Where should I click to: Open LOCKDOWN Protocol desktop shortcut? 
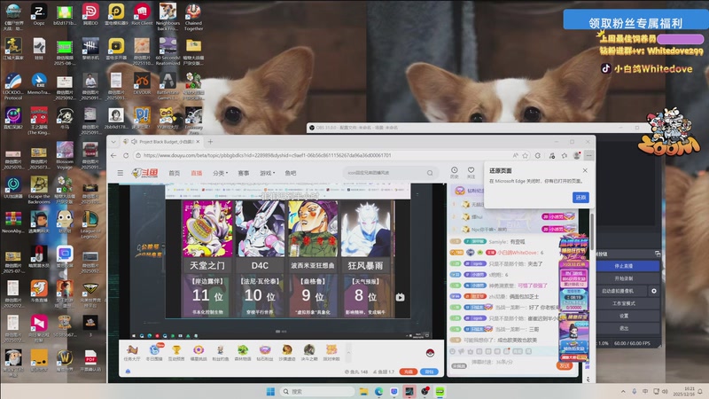[12, 86]
